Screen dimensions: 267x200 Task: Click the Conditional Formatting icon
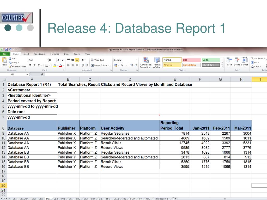tap(146, 60)
